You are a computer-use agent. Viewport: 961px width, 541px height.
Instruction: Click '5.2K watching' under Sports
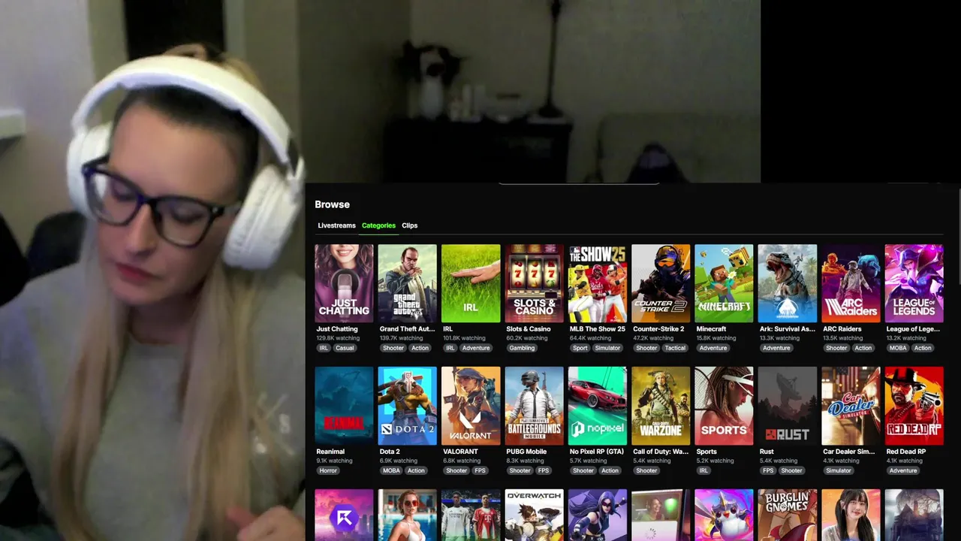715,461
